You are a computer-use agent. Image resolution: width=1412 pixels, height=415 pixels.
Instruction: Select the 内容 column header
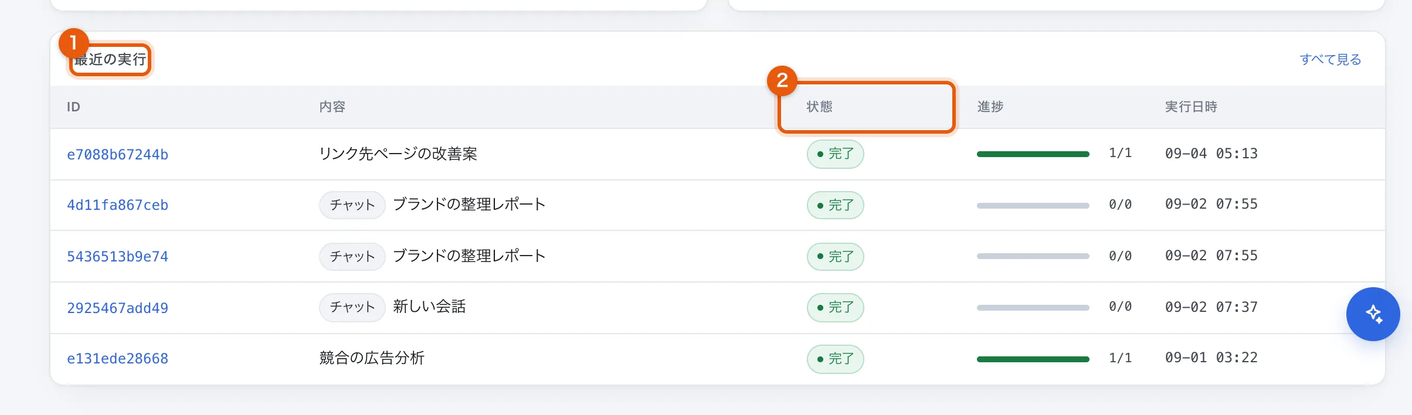click(x=332, y=107)
